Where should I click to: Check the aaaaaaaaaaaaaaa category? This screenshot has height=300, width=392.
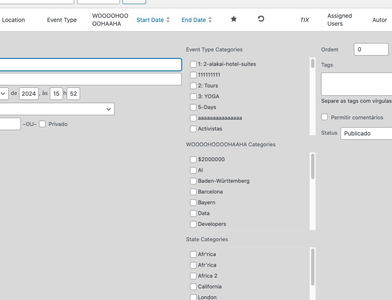click(193, 118)
